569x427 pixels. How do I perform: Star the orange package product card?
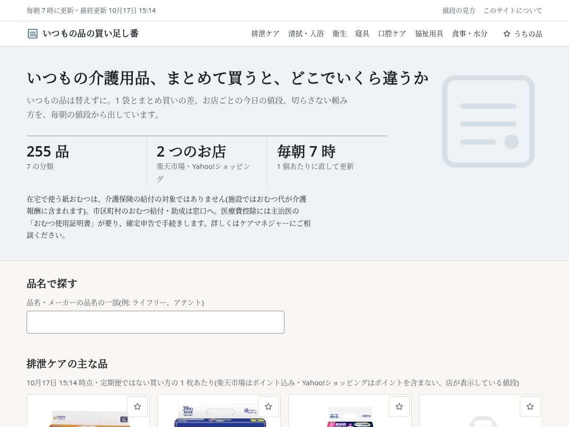coord(138,407)
